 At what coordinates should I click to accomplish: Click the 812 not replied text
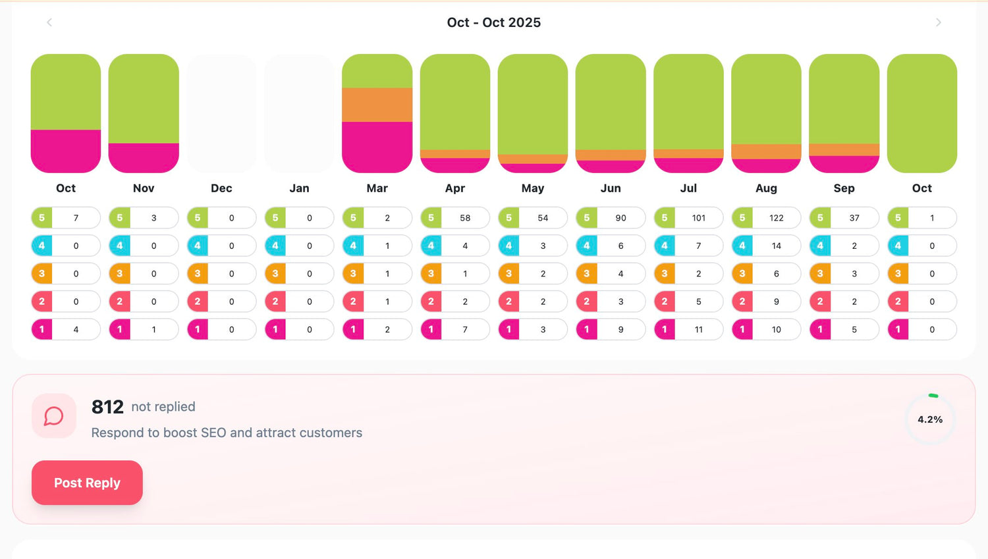point(144,407)
